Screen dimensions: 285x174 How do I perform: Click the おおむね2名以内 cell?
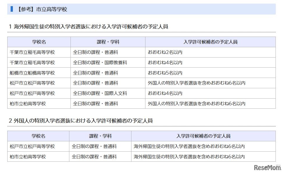165,52
